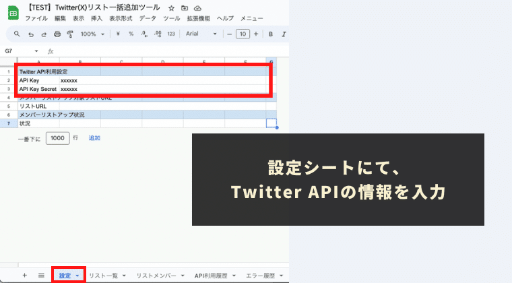
Task: Open the 挿入 menu
Action: (x=96, y=19)
